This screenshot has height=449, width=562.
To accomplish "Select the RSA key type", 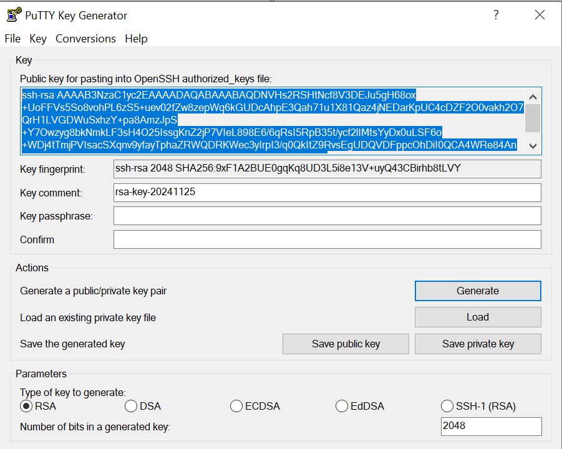I will (26, 406).
